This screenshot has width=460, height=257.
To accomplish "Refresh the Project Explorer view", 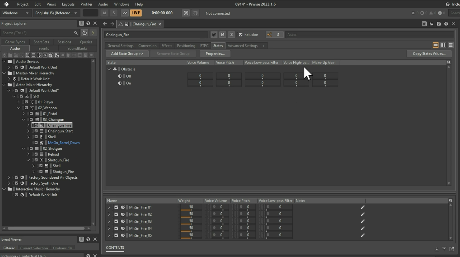I will (84, 33).
